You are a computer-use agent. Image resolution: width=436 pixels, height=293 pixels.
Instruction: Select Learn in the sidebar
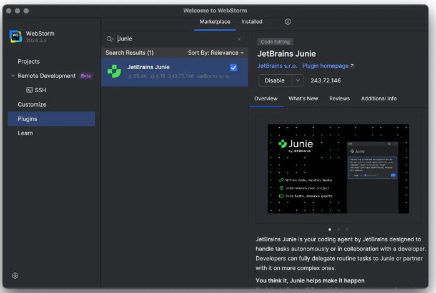[26, 133]
